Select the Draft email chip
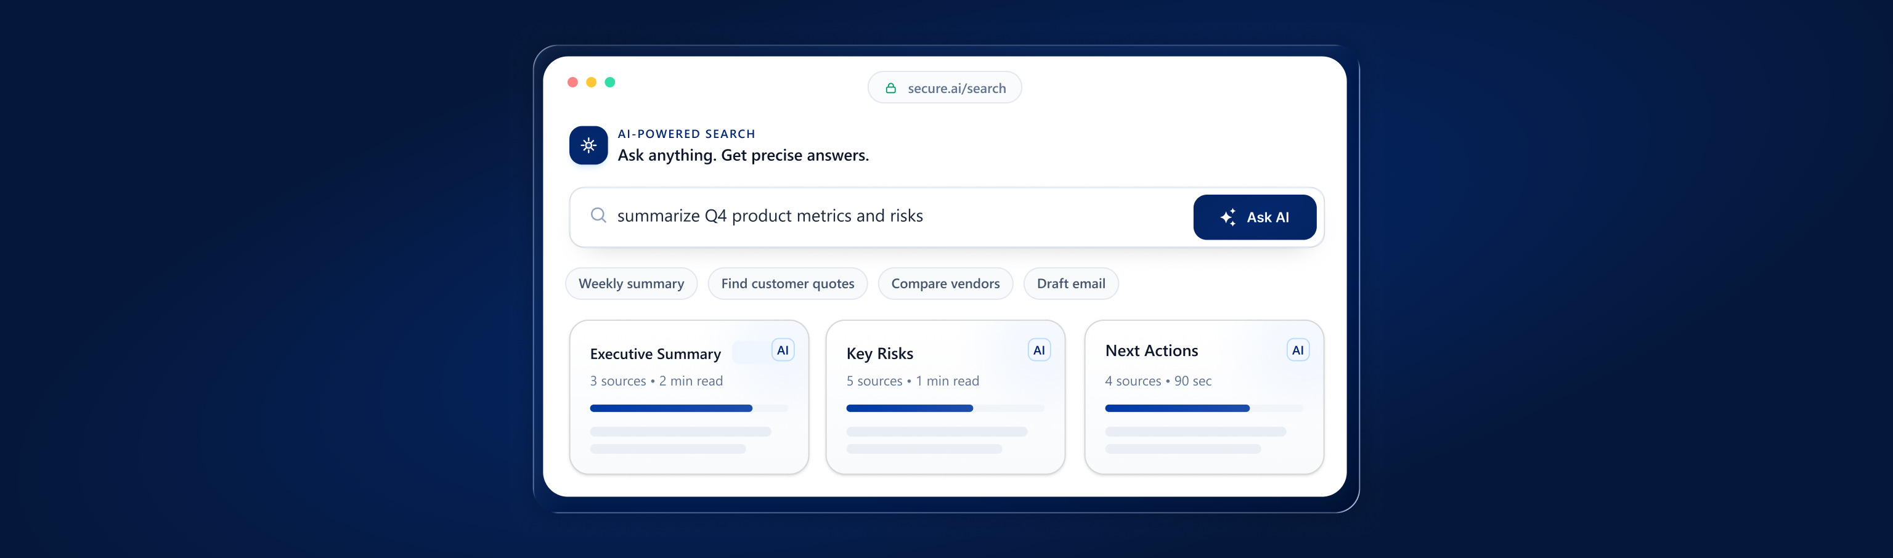This screenshot has height=558, width=1893. click(x=1070, y=283)
